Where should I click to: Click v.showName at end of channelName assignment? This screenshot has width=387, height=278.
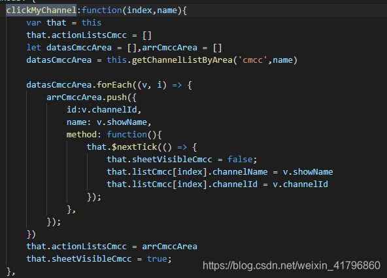308,171
